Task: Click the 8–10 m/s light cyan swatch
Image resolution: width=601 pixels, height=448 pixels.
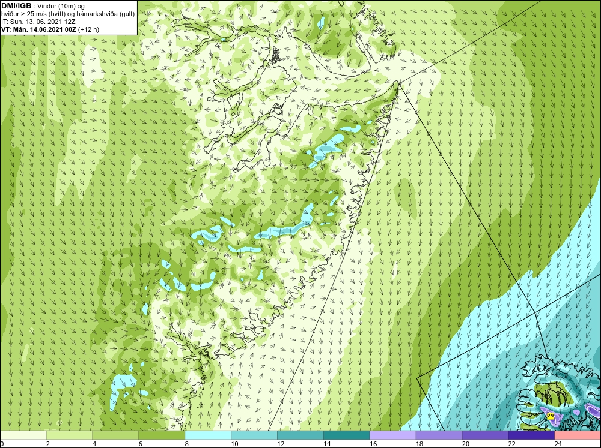Action: point(208,435)
